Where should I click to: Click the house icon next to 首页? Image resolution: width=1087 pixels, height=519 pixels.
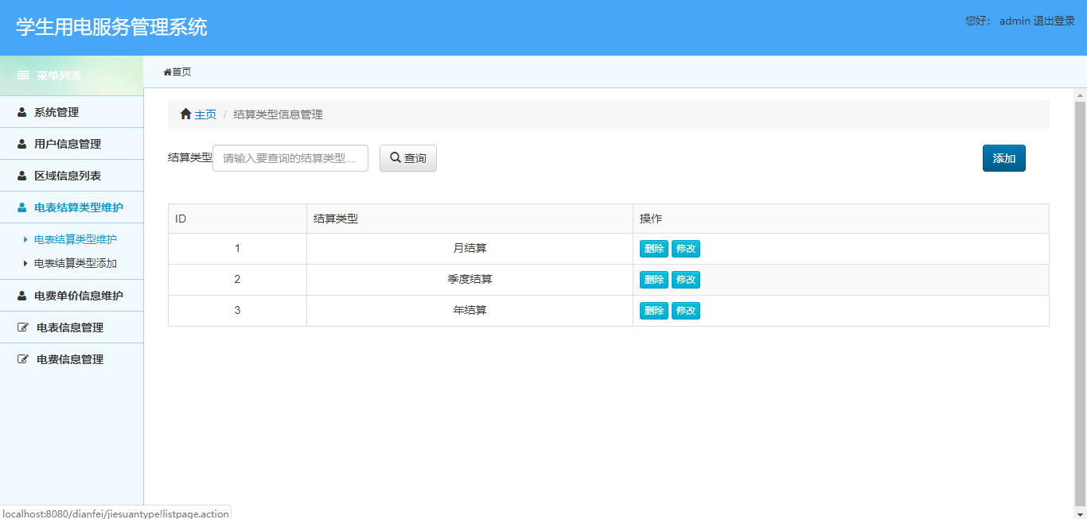coord(167,72)
